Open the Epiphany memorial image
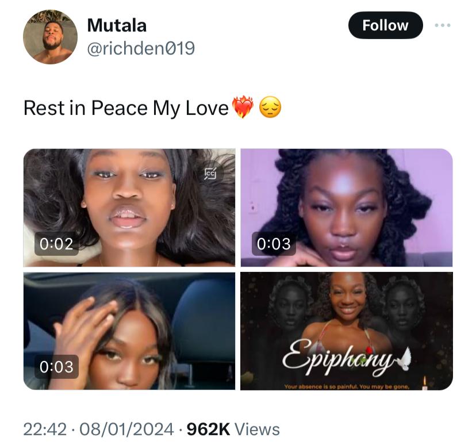The width and height of the screenshot is (476, 445). (x=346, y=331)
